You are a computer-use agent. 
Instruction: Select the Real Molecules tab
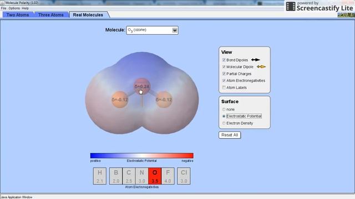pos(88,15)
